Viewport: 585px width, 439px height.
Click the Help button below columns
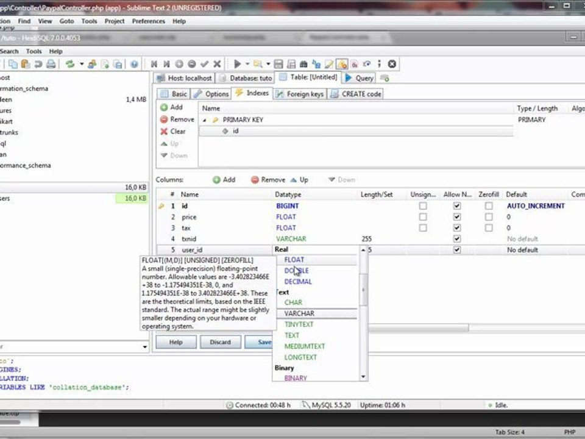tap(176, 342)
